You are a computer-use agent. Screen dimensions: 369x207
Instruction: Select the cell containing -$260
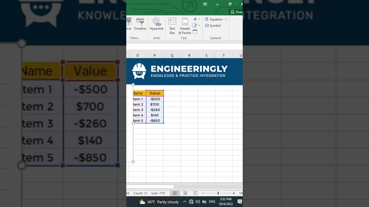tap(155, 110)
